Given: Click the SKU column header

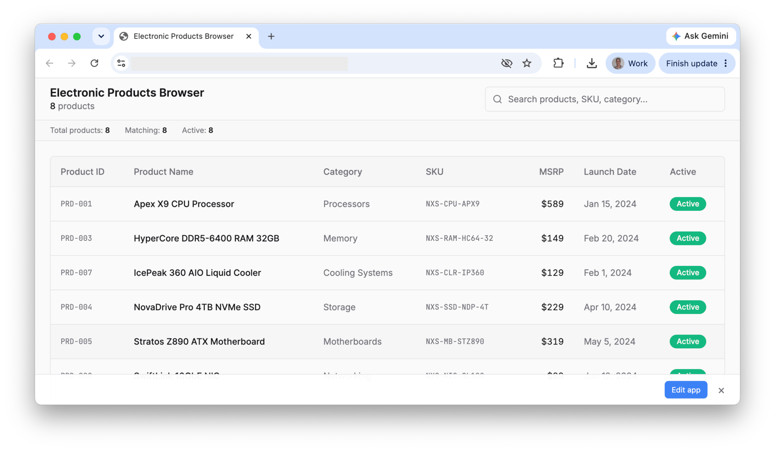Looking at the screenshot, I should (434, 171).
